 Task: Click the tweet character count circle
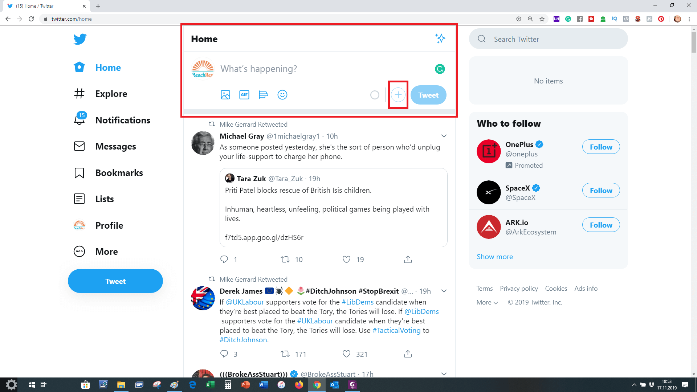click(375, 95)
